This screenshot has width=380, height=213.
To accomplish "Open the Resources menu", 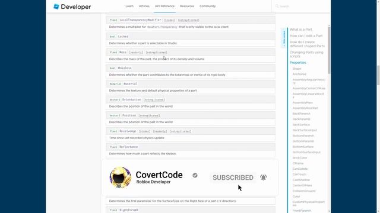I will click(x=187, y=6).
